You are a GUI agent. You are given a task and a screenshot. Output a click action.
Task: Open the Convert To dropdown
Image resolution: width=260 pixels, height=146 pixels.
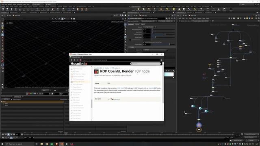pos(156,50)
